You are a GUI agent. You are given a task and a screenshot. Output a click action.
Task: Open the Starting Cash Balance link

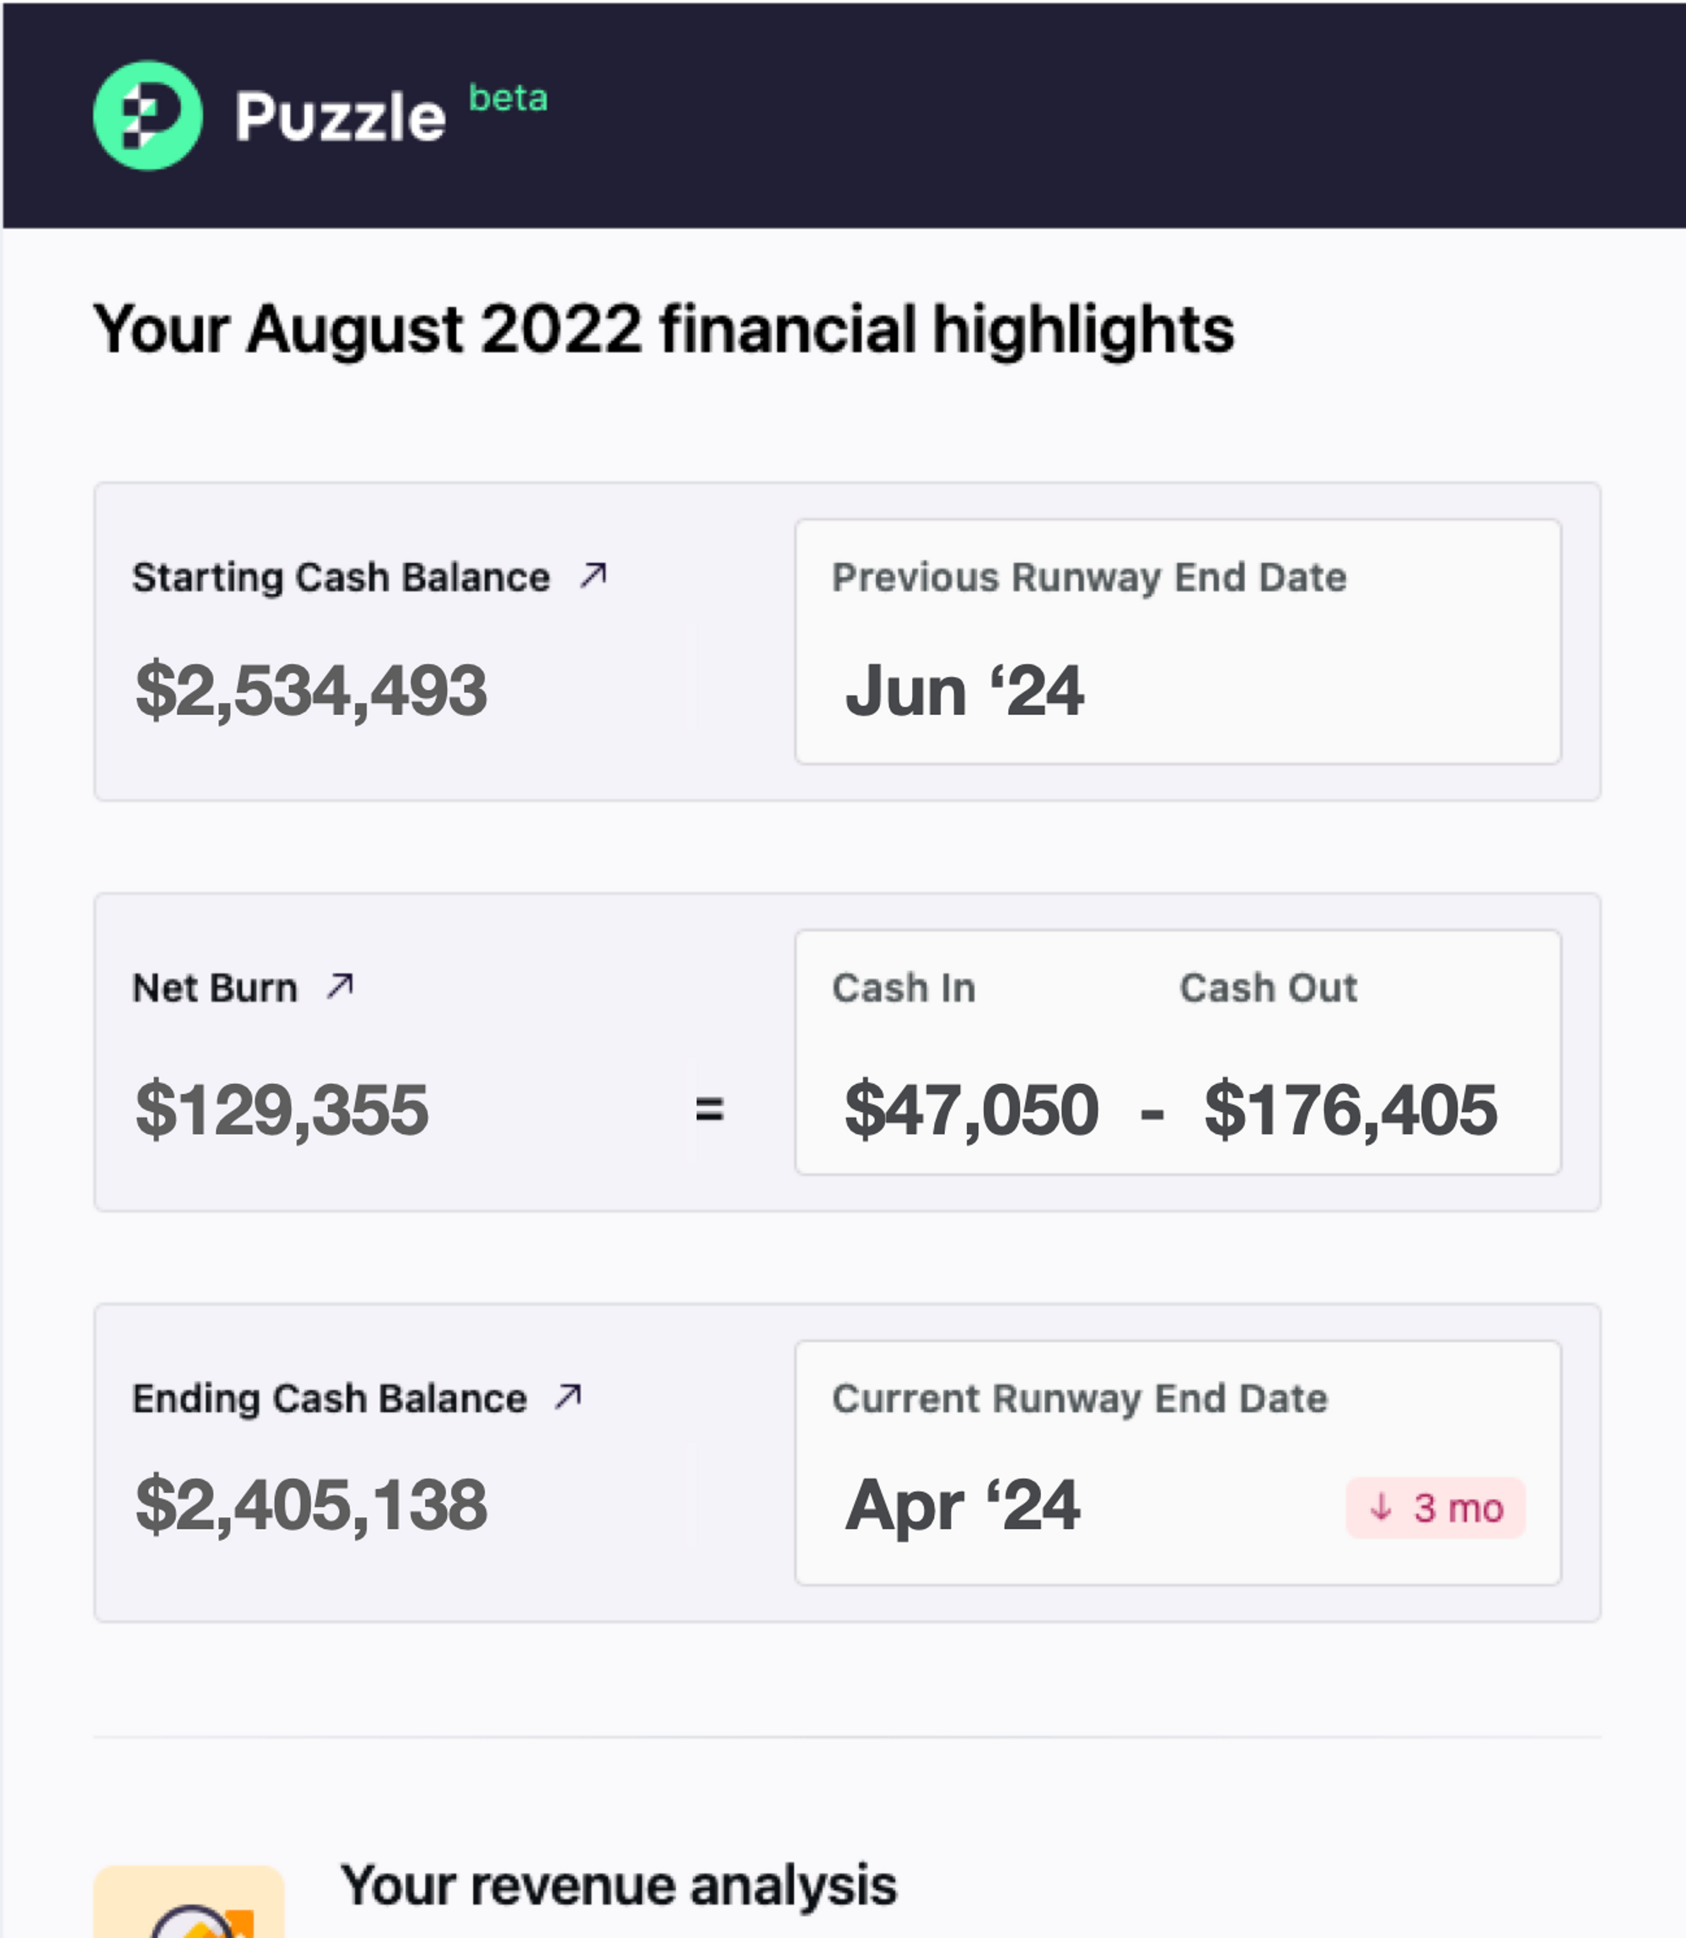click(341, 577)
